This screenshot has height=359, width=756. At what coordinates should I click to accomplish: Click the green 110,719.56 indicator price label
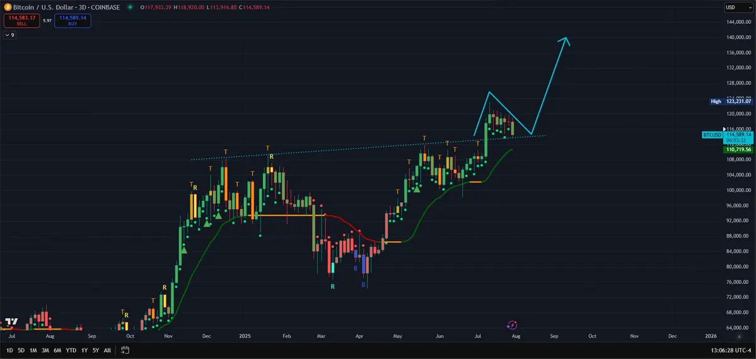[x=738, y=150]
